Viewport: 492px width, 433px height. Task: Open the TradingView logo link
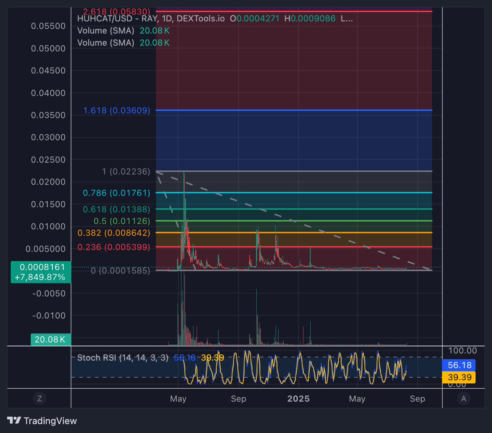click(x=43, y=421)
